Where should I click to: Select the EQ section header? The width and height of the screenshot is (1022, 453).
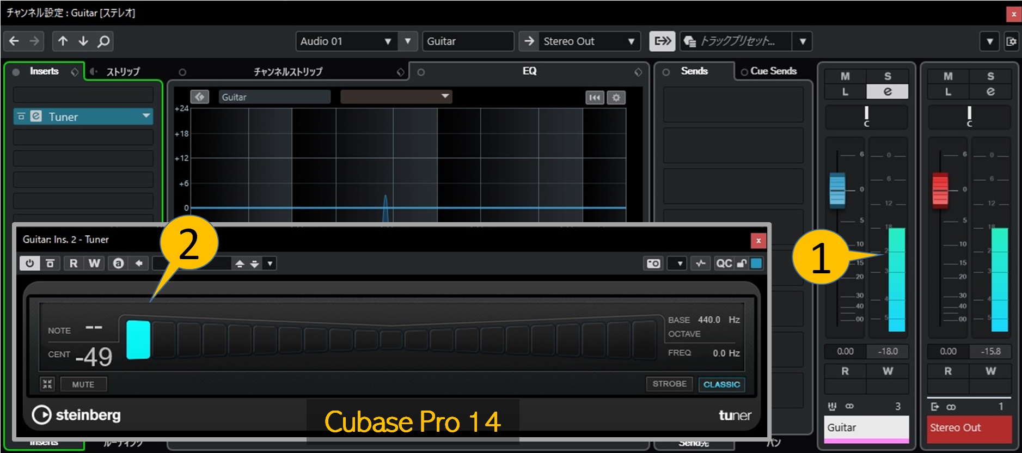click(x=529, y=71)
